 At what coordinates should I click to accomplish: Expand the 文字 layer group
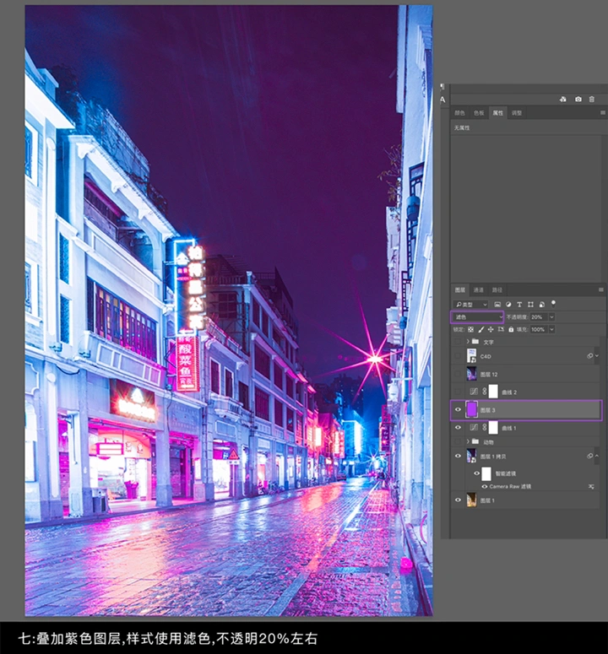click(x=468, y=342)
